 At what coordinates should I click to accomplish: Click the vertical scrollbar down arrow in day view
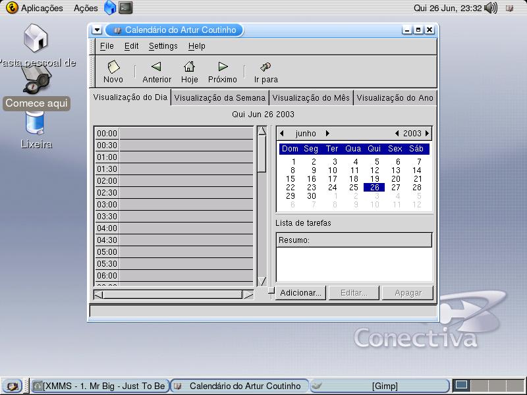point(262,281)
